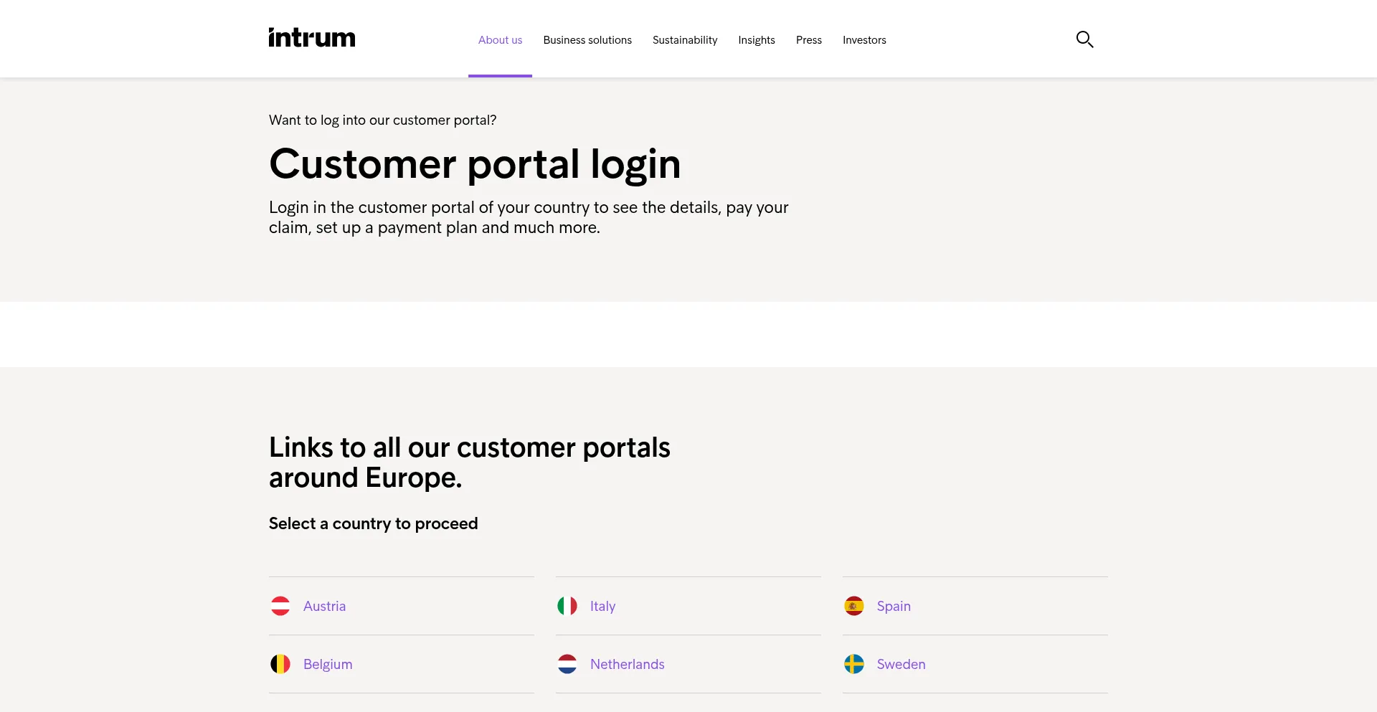Viewport: 1377px width, 712px height.
Task: Select the Belgium portal link
Action: (328, 664)
